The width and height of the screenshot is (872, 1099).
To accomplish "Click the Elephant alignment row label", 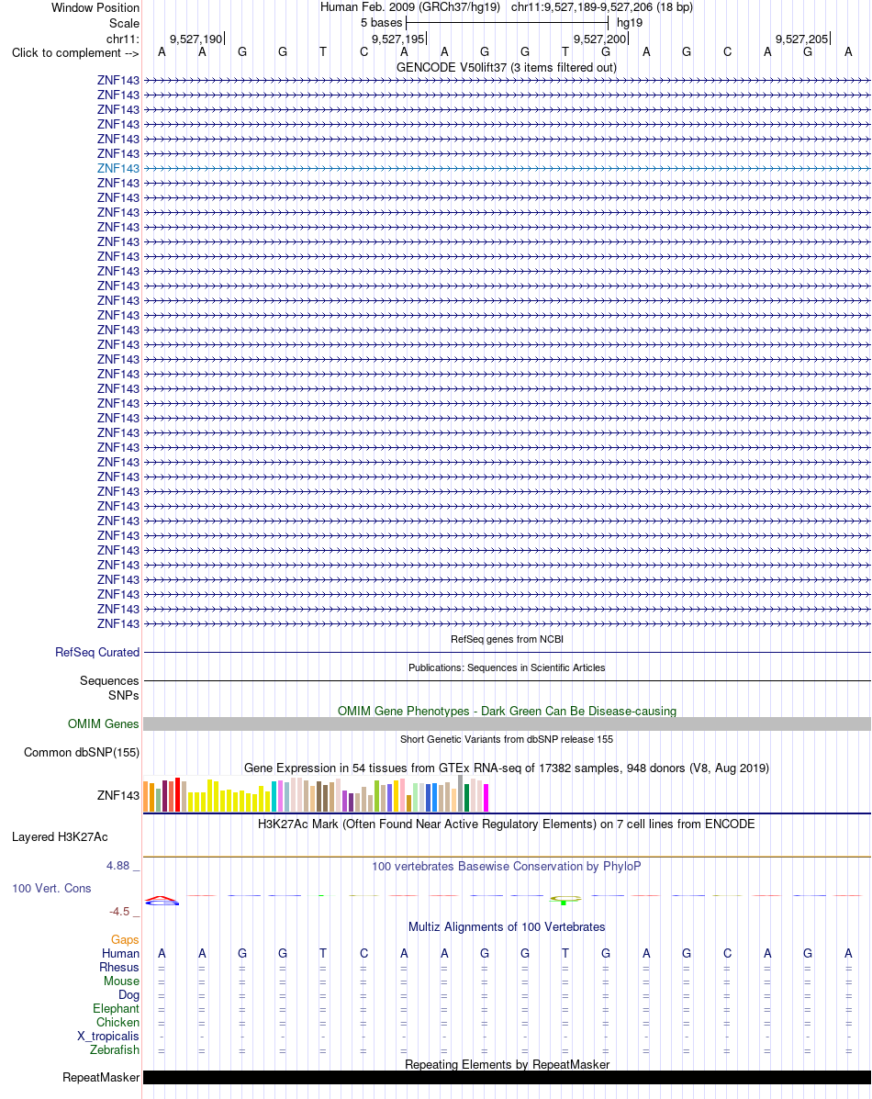I will tap(116, 1009).
